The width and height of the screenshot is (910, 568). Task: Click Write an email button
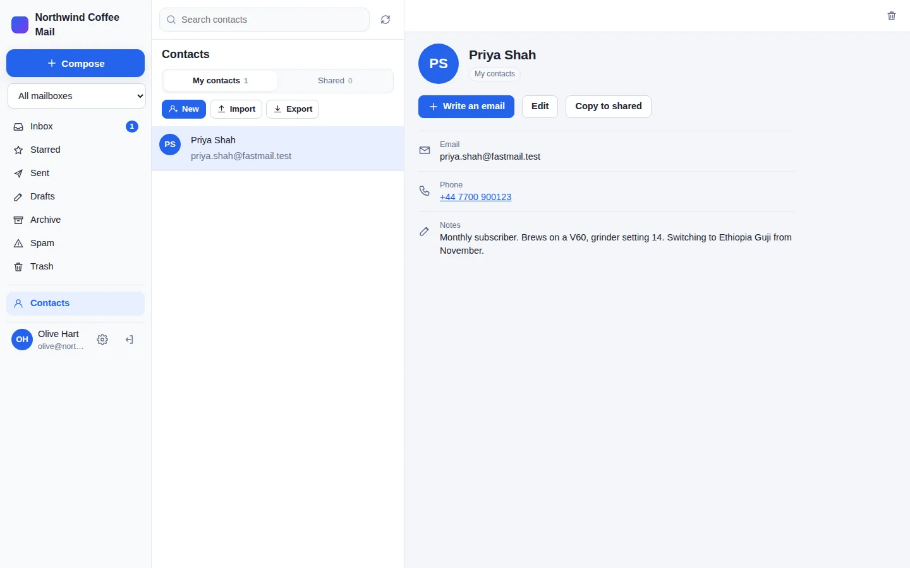(x=466, y=107)
